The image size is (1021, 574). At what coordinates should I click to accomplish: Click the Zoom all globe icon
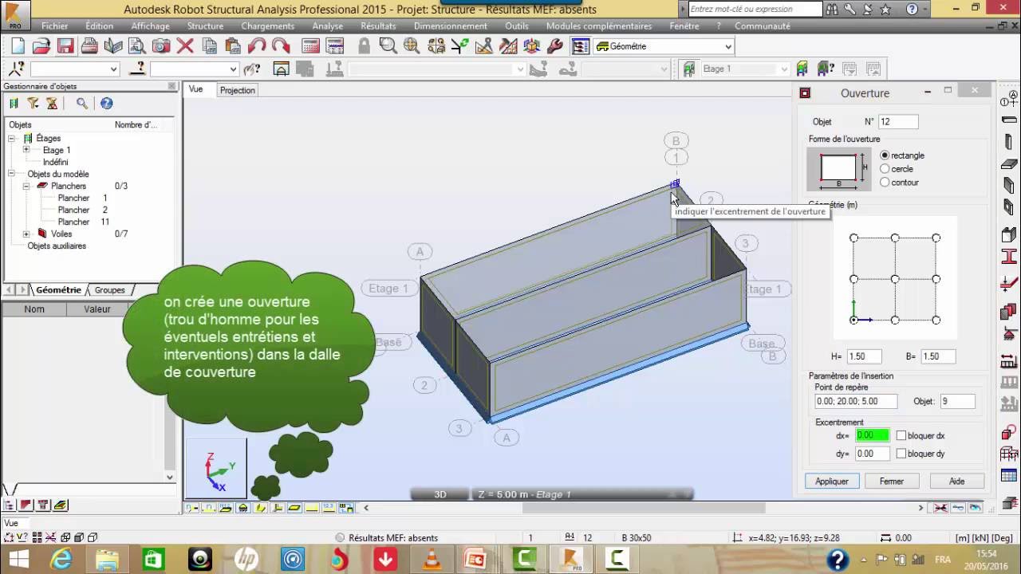tap(412, 46)
